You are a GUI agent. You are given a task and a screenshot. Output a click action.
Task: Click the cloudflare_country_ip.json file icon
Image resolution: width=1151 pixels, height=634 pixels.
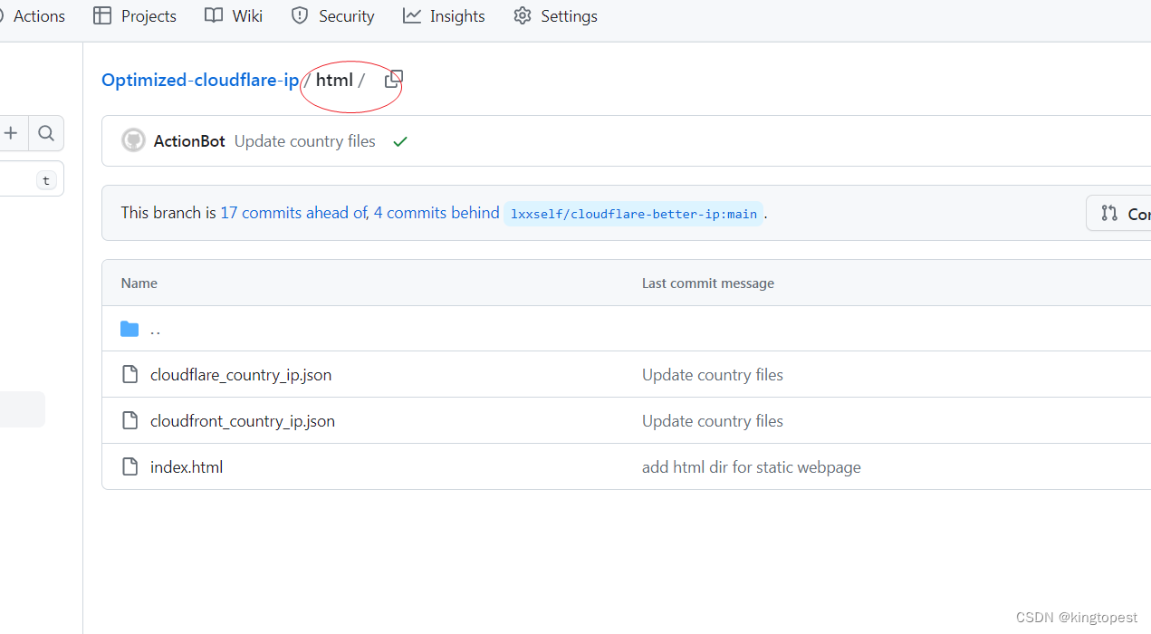click(130, 375)
